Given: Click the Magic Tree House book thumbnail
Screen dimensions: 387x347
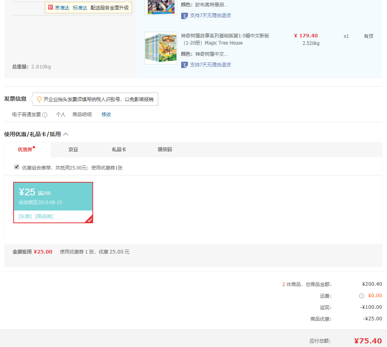Looking at the screenshot, I should (161, 48).
